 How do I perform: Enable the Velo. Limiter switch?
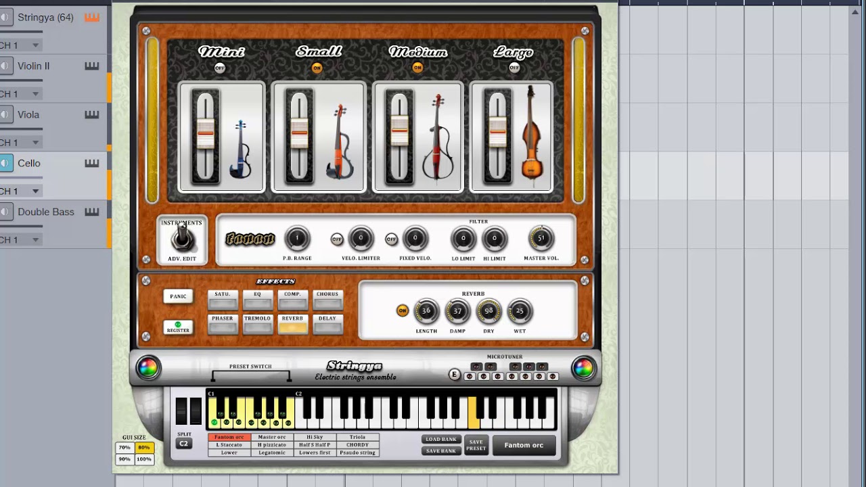(336, 239)
